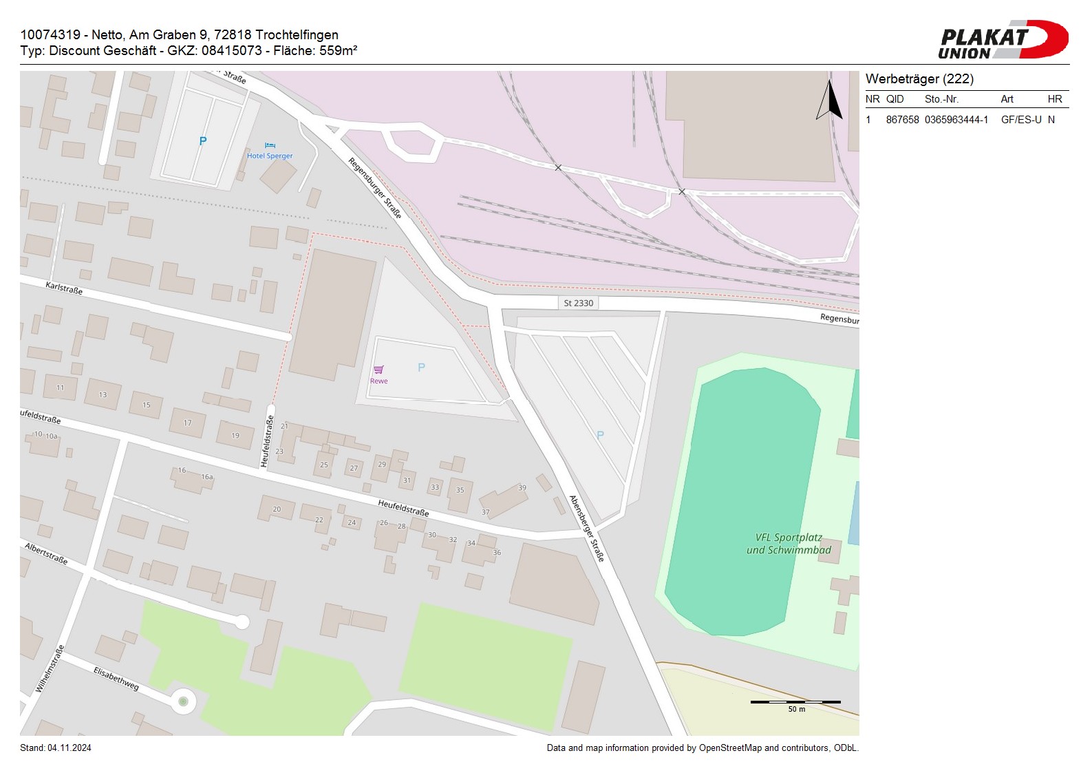Click the north arrow compass icon

coord(830,101)
